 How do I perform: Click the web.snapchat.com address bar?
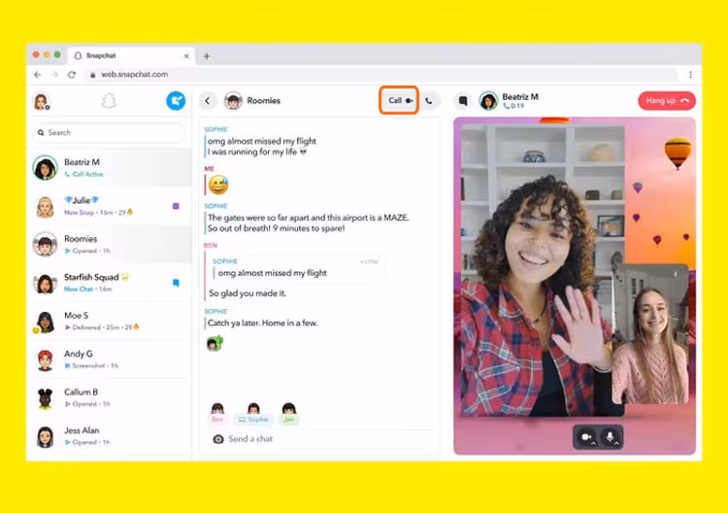pos(380,75)
